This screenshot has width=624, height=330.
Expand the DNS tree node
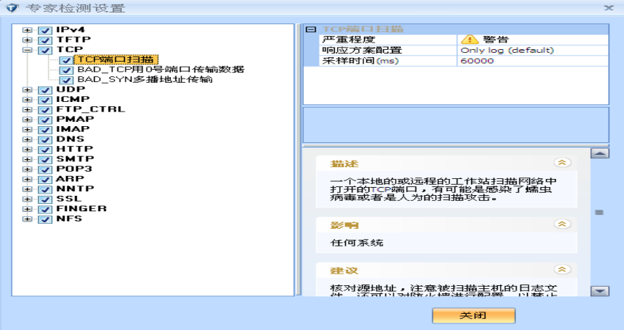27,139
